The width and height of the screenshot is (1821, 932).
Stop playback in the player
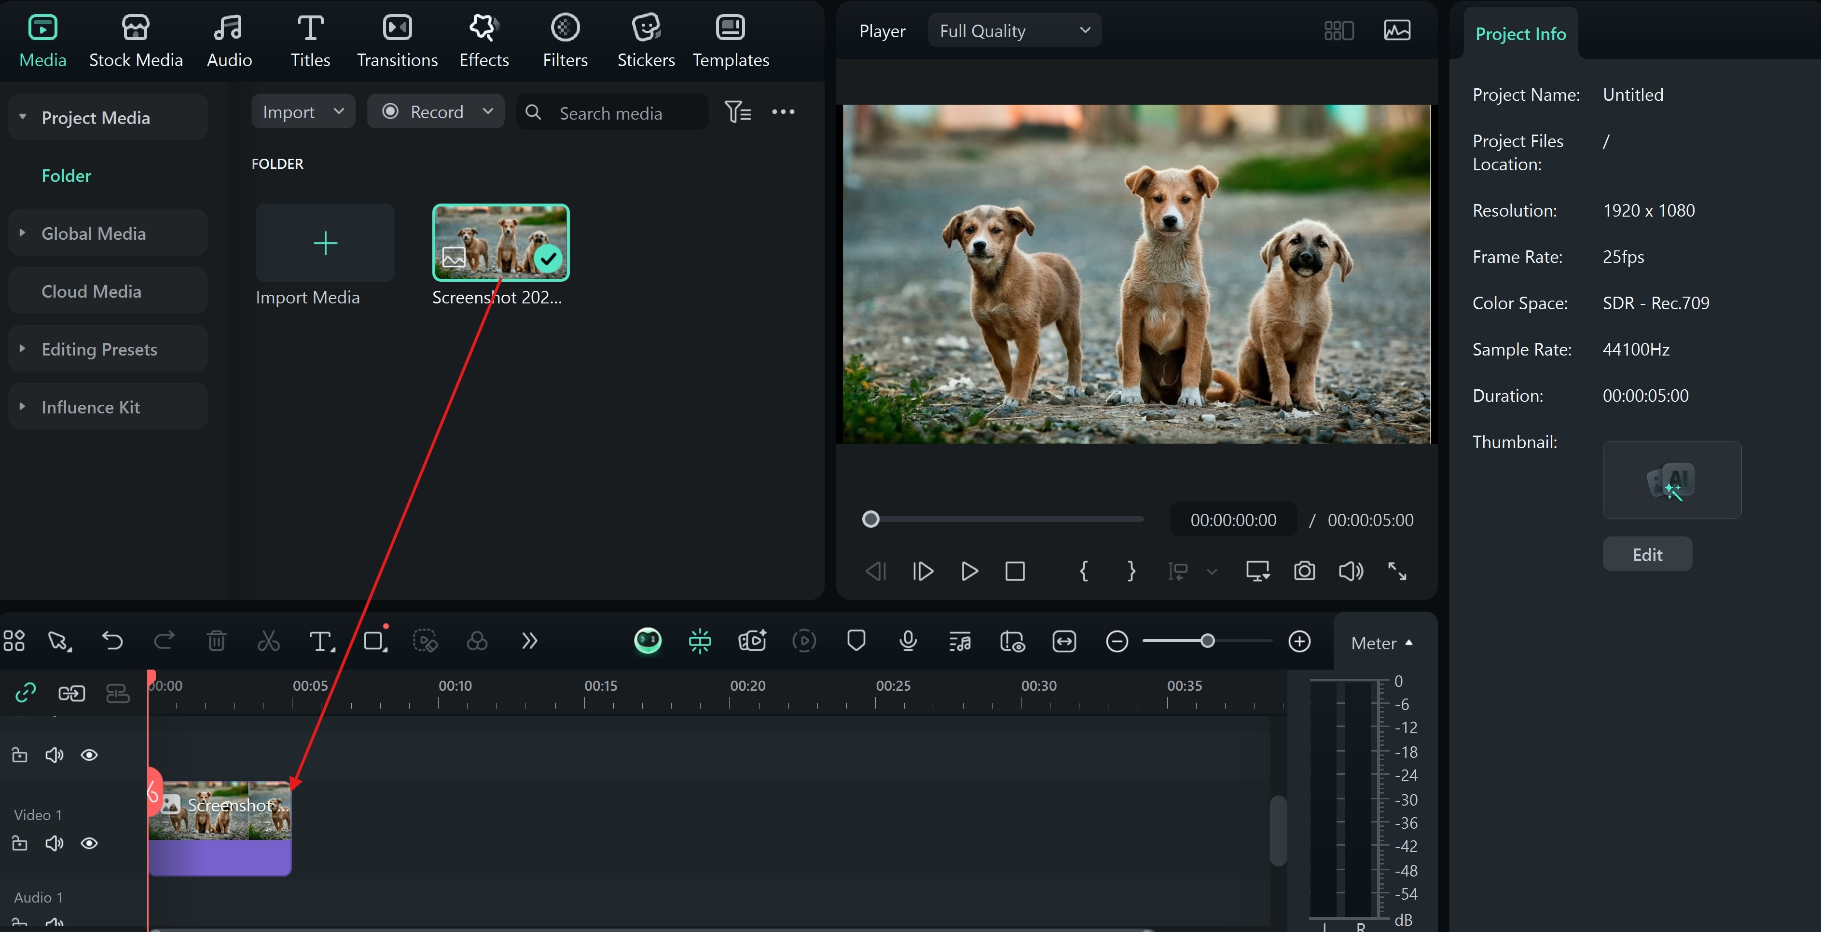[x=1015, y=571]
